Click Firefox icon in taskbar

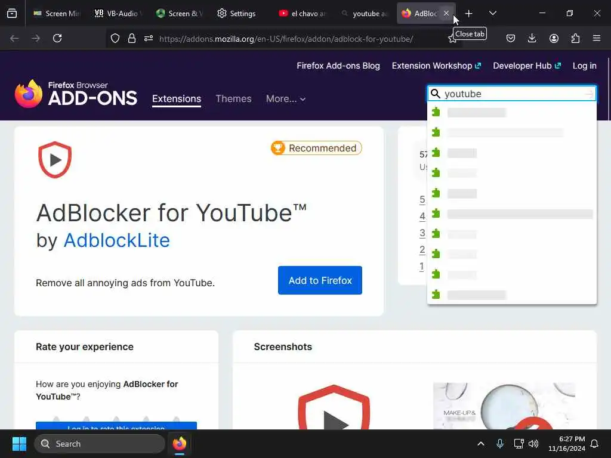point(179,444)
